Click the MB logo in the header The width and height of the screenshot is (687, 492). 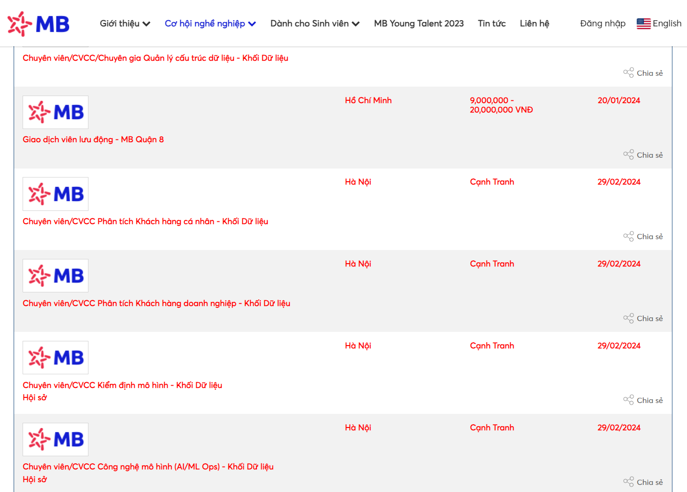pyautogui.click(x=39, y=24)
